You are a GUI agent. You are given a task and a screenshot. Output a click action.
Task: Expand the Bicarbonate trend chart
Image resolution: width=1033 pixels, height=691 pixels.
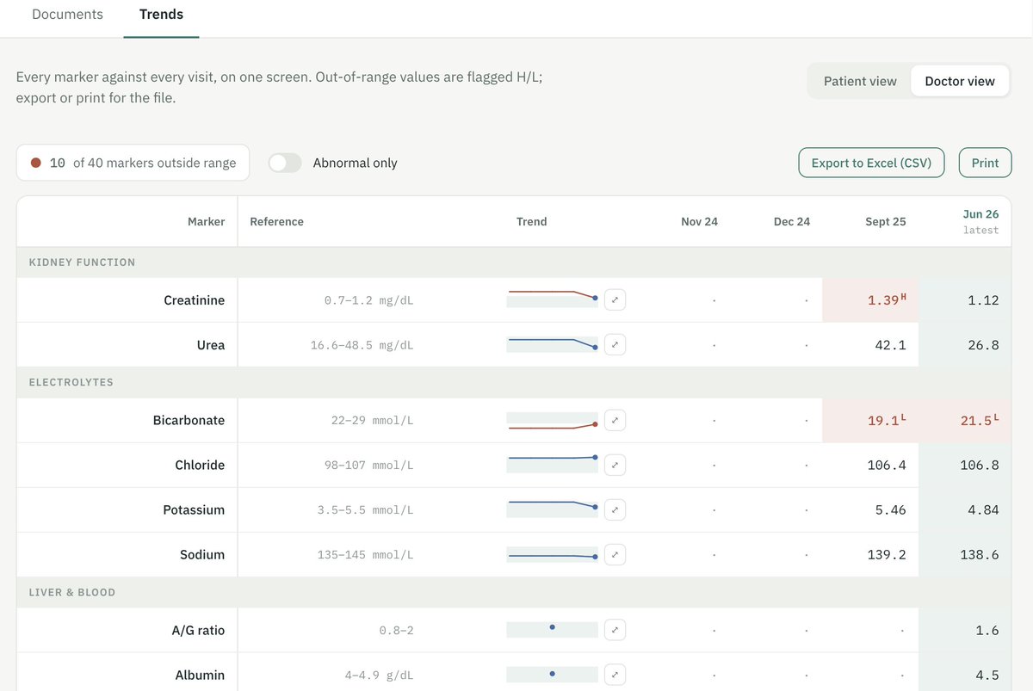tap(615, 421)
